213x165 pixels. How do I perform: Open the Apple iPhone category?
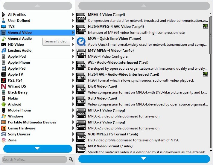[38, 62]
